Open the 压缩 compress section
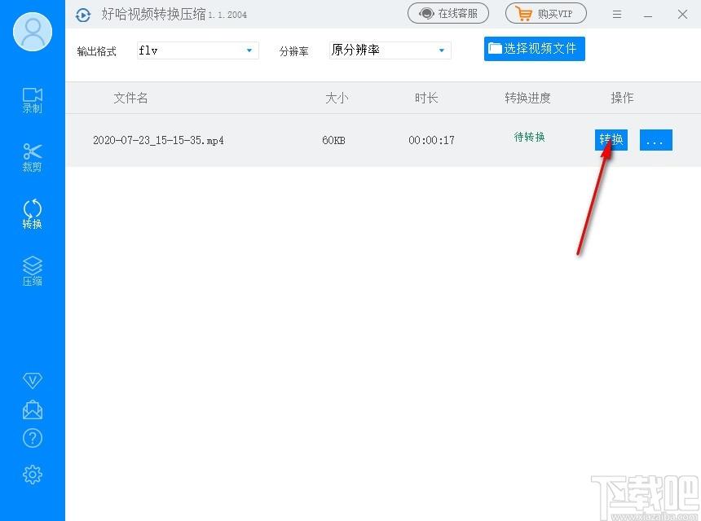Image resolution: width=701 pixels, height=521 pixels. click(x=32, y=271)
